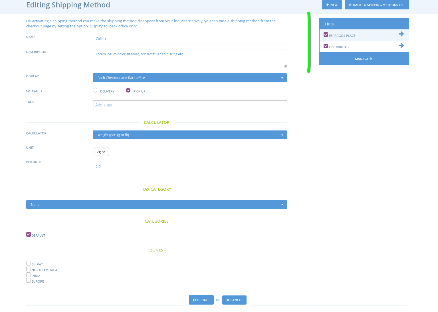The image size is (438, 312).
Task: Select the Delivery category radio button
Action: coord(95,90)
